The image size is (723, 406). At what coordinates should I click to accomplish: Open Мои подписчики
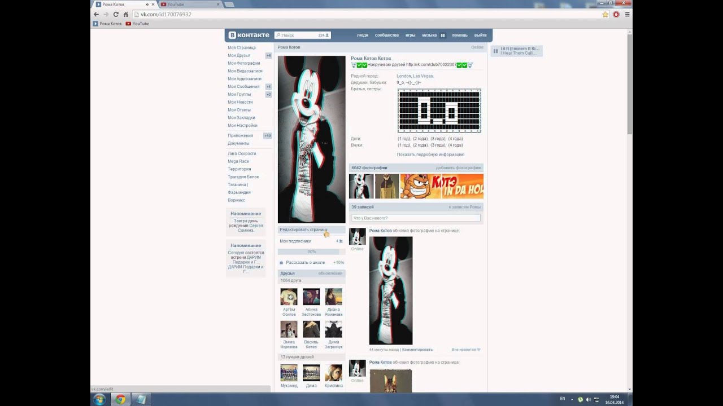click(295, 241)
